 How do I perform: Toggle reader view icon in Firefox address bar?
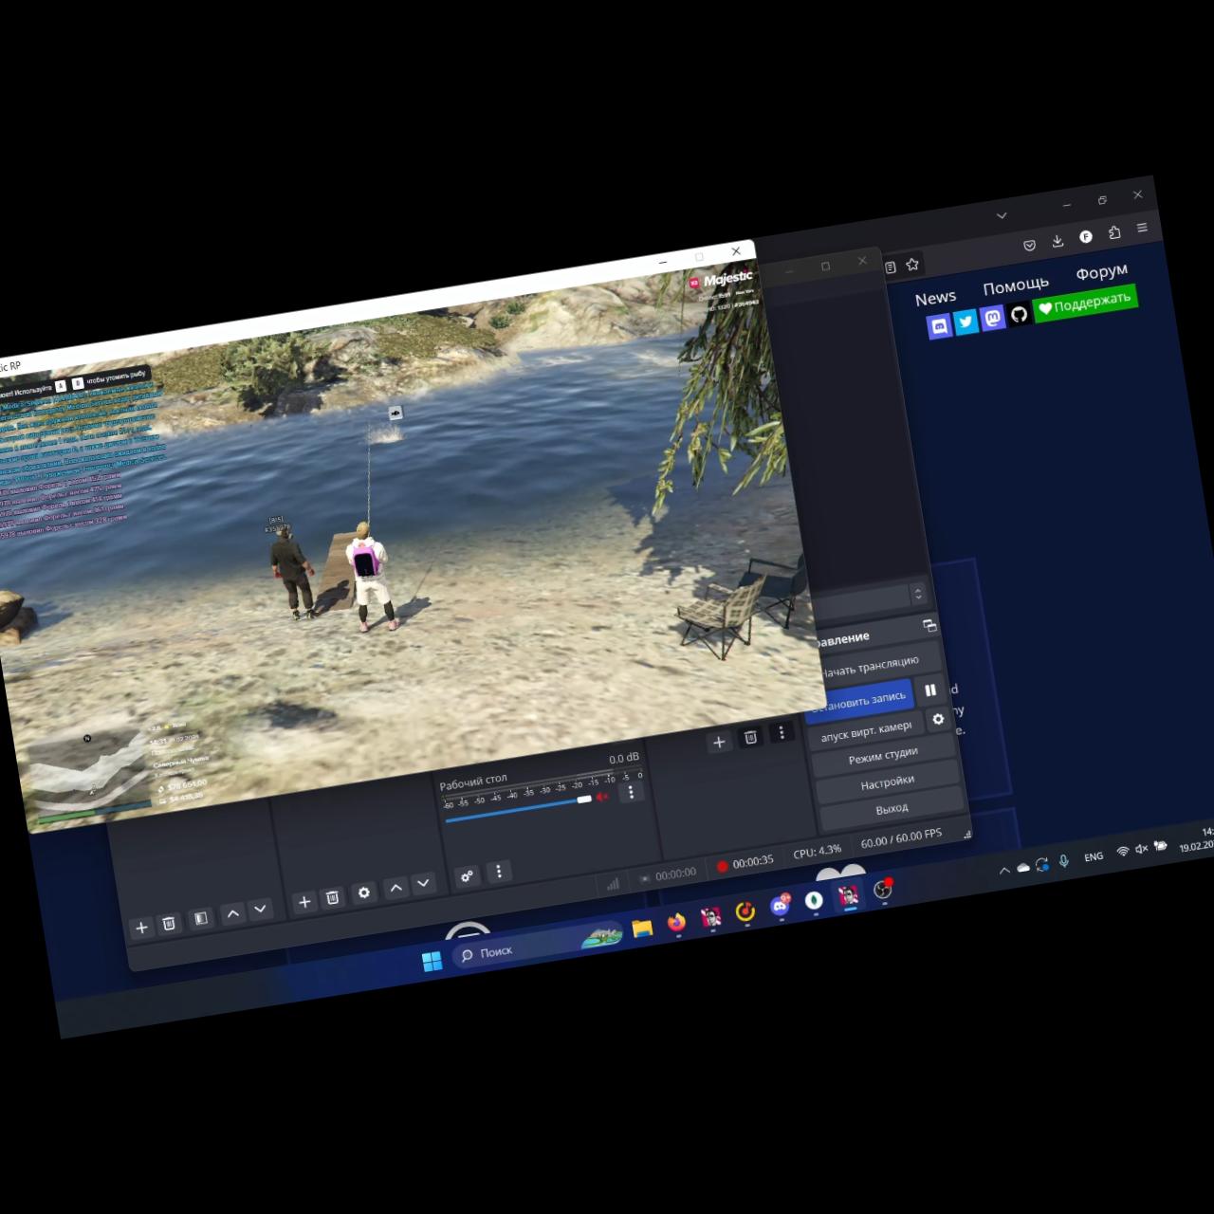coord(890,267)
